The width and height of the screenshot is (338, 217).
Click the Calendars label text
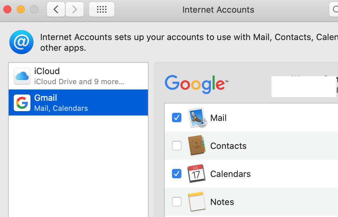pos(231,174)
